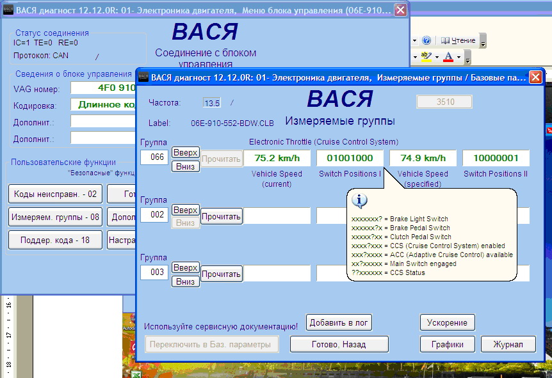Image resolution: width=552 pixels, height=378 pixels.
Task: Click the empty first result field of group 003
Action: pyautogui.click(x=277, y=273)
